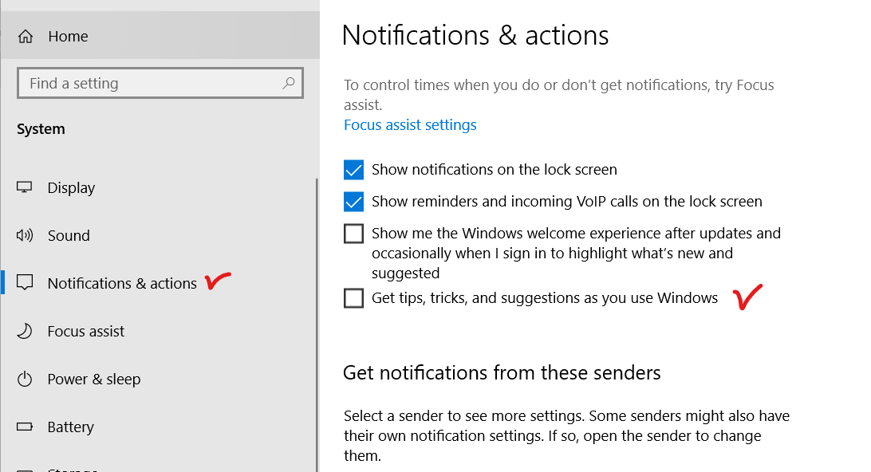Go to the Display label text
Viewport: 871px width, 472px height.
pyautogui.click(x=71, y=187)
